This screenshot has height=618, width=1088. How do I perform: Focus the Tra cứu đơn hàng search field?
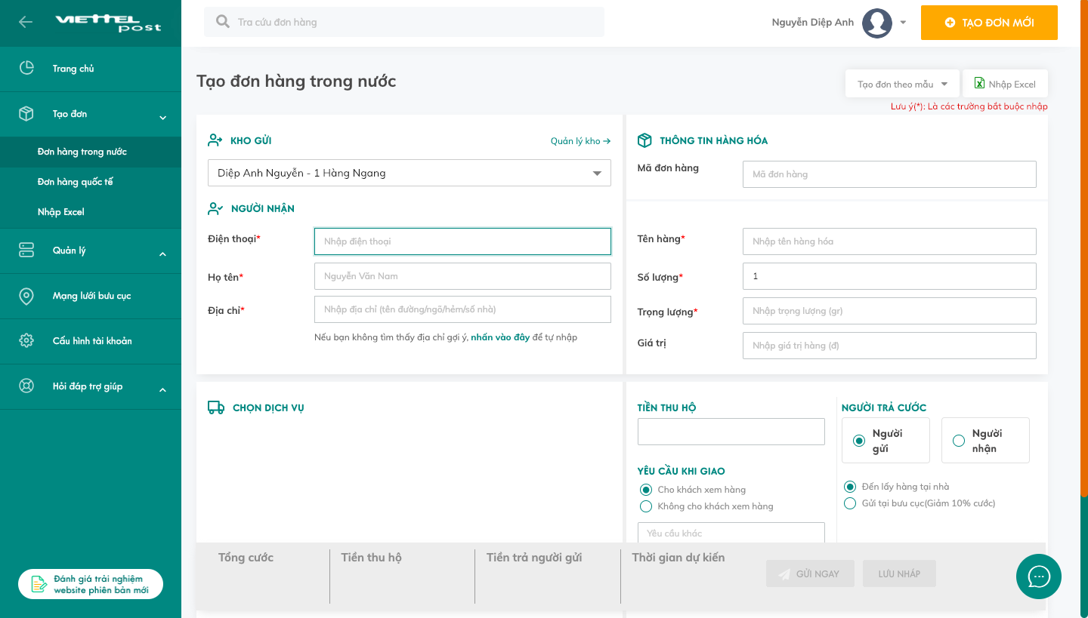point(404,22)
